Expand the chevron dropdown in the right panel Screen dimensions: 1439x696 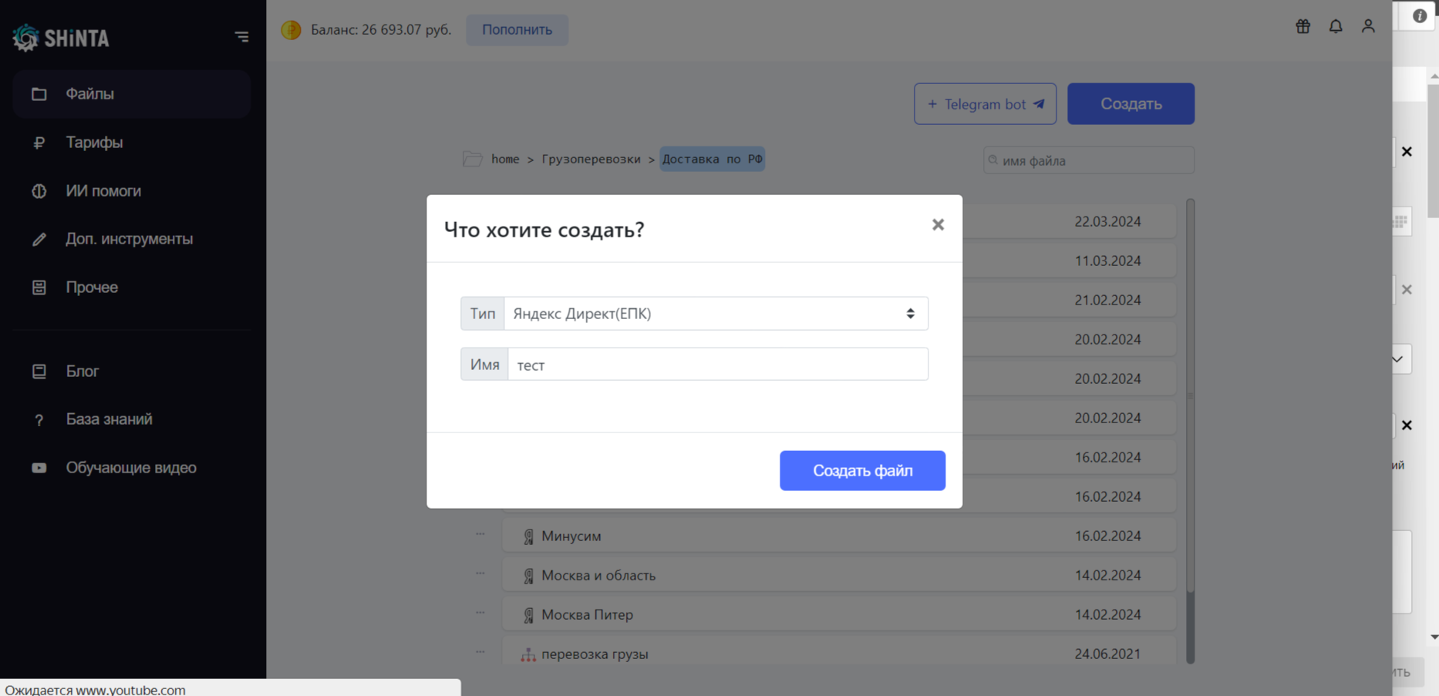pyautogui.click(x=1397, y=359)
